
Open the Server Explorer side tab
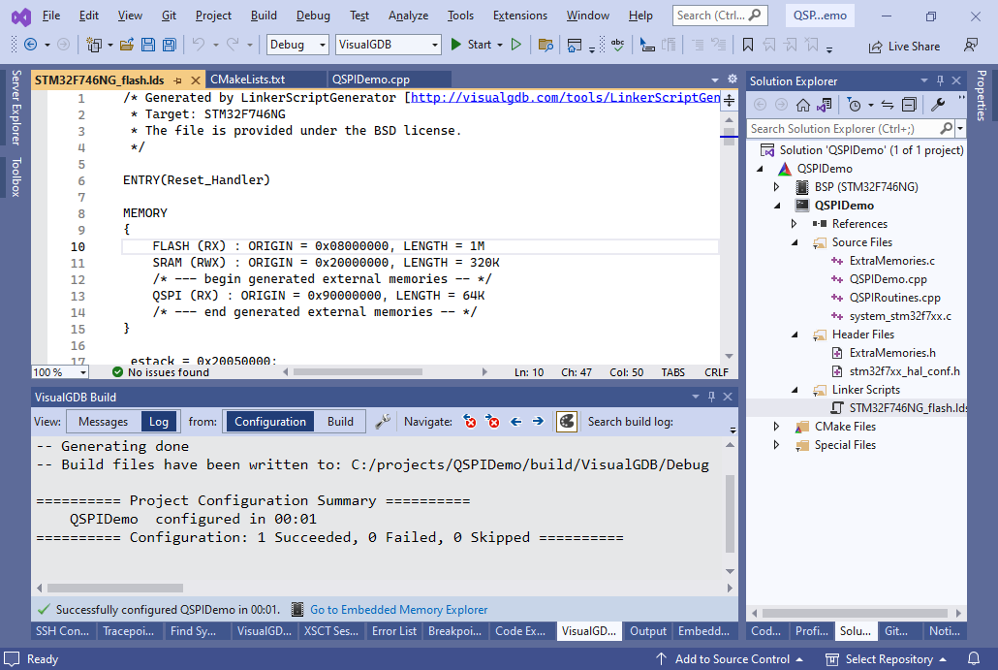(16, 108)
